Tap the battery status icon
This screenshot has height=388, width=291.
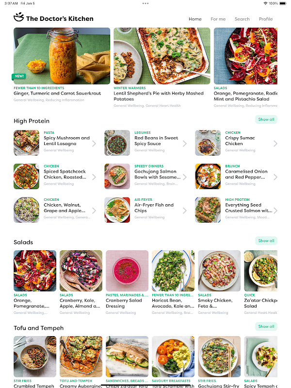(283, 3)
